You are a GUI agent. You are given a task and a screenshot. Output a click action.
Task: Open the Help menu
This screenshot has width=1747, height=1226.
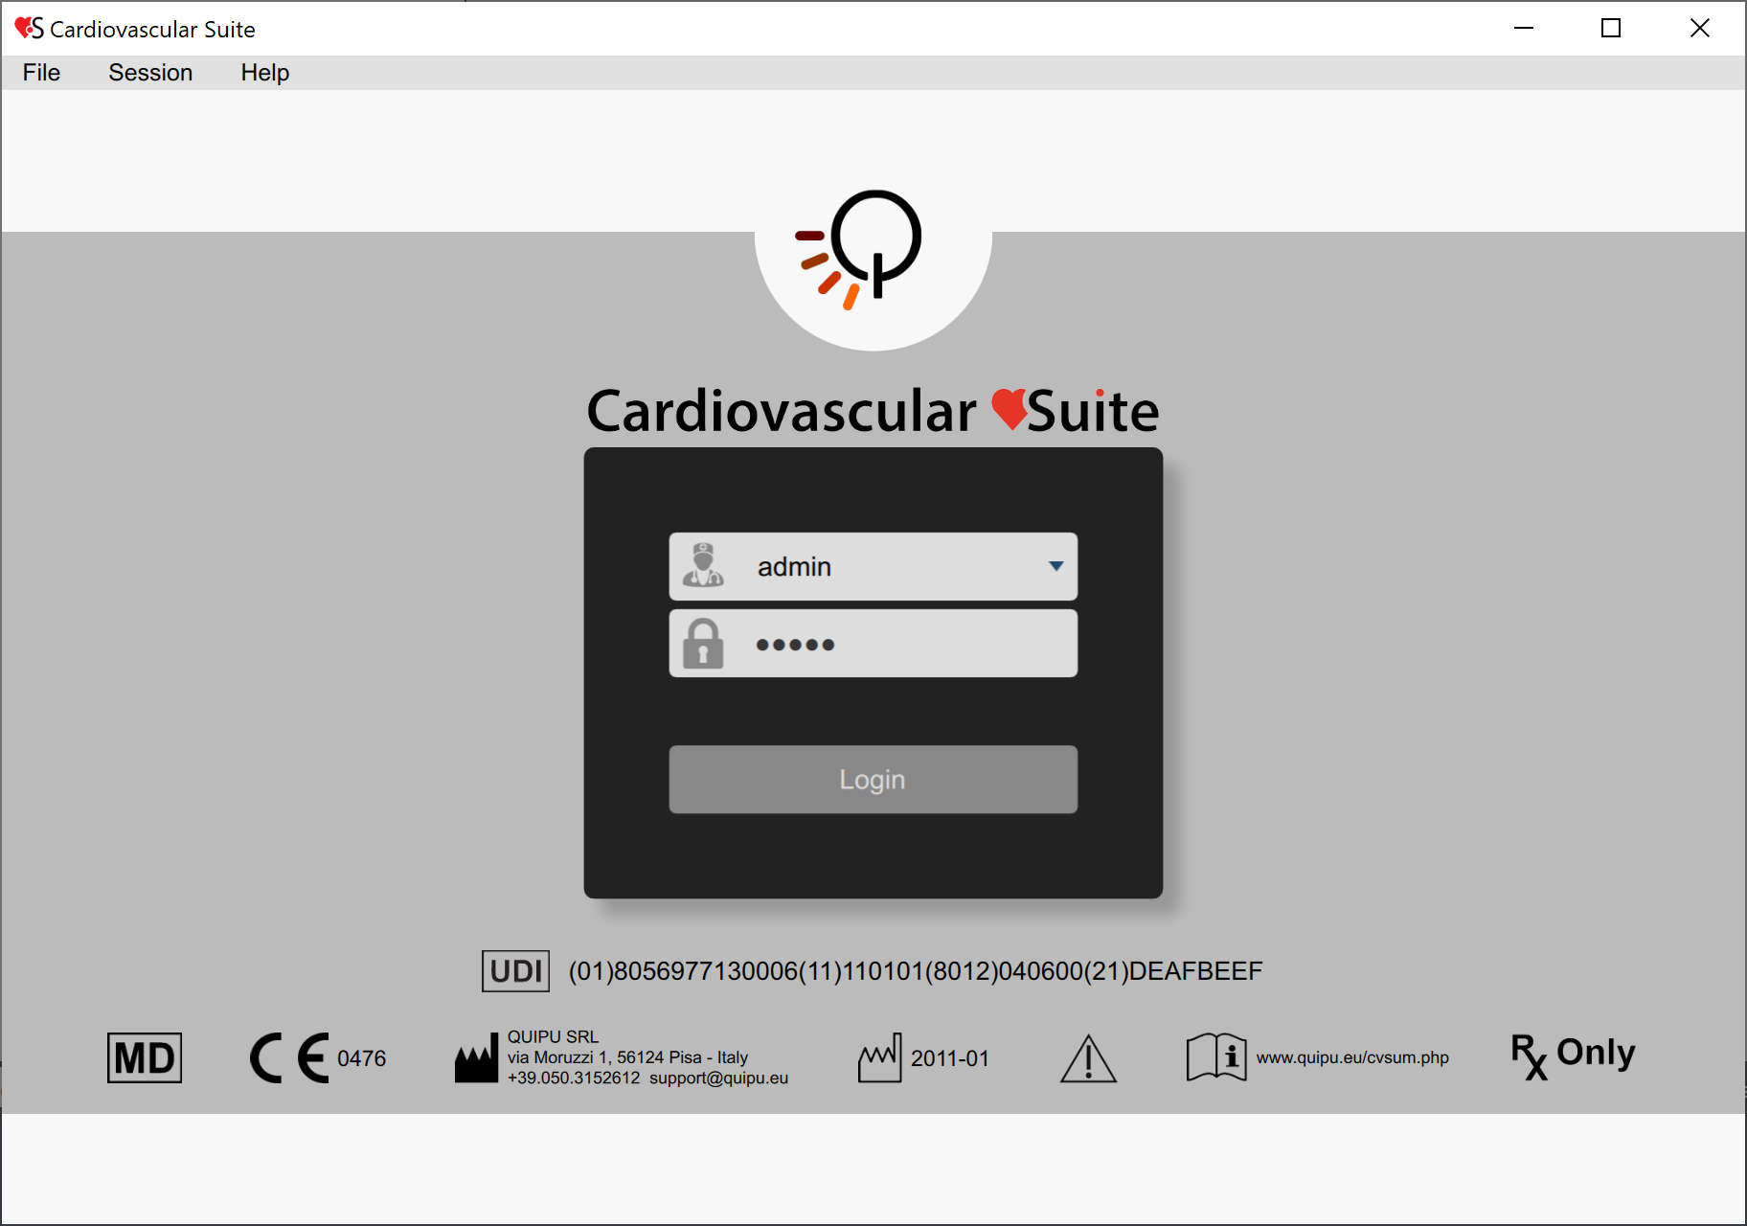(264, 72)
